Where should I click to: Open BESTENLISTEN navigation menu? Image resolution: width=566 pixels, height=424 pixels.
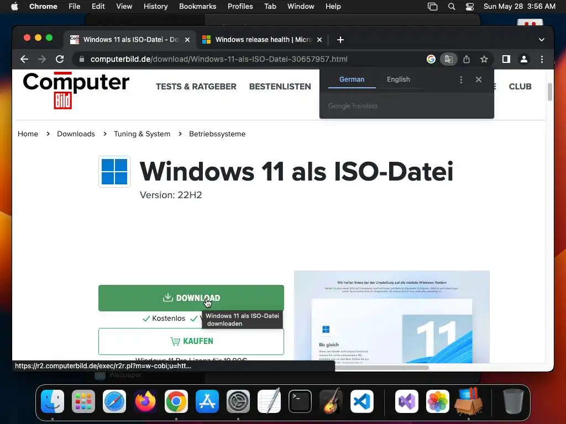pyautogui.click(x=280, y=87)
